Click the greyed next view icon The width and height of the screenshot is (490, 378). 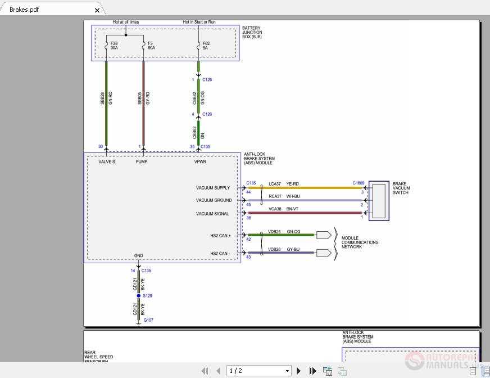[342, 371]
